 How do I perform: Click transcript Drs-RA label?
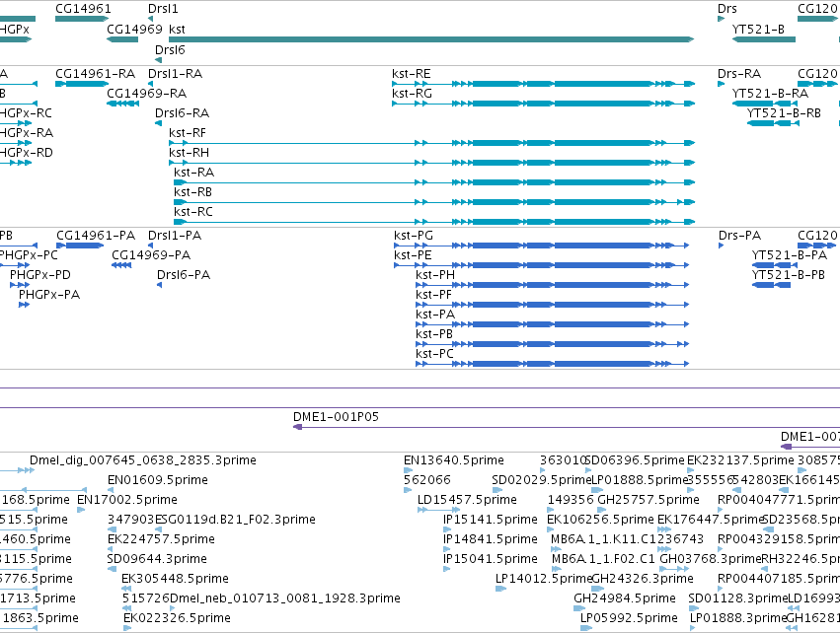pos(739,73)
